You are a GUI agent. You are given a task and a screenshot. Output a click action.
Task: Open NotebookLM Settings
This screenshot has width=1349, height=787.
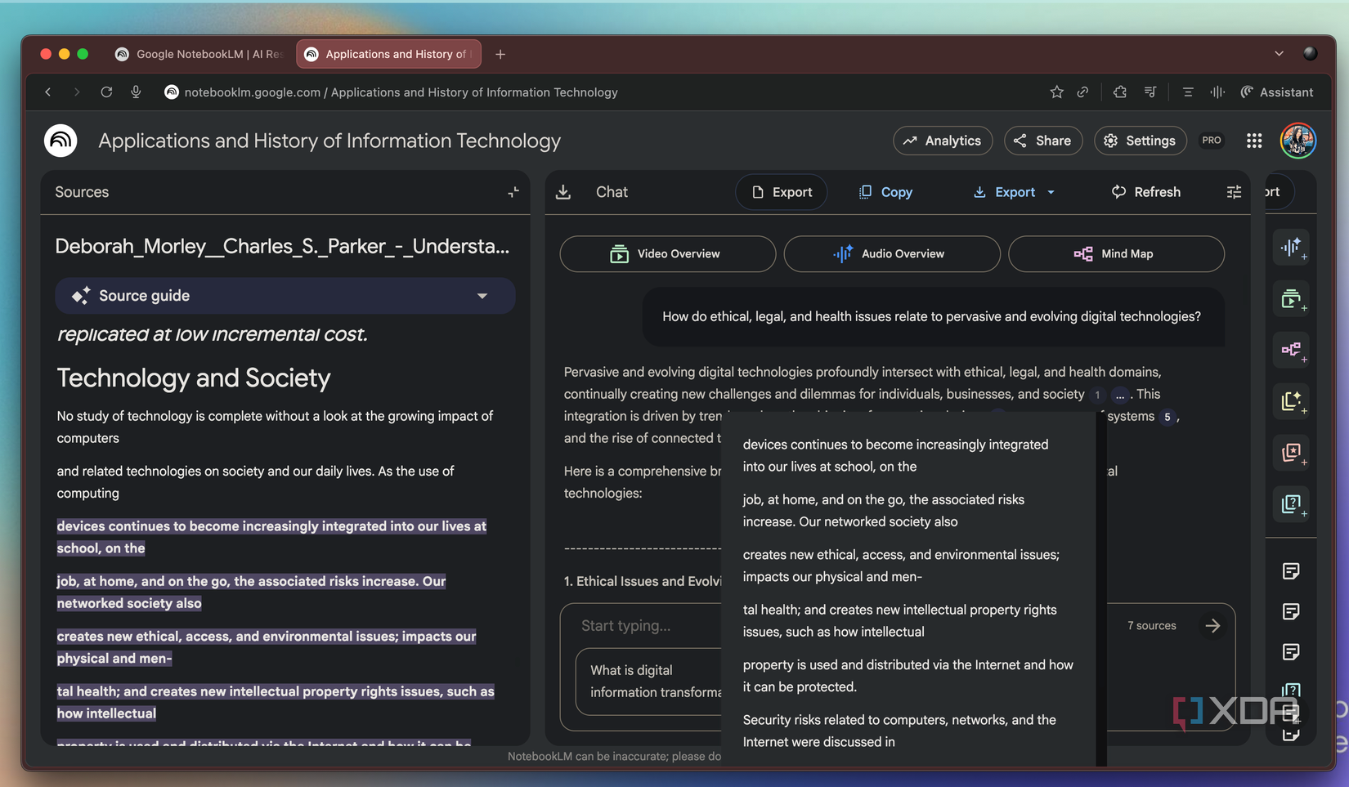coord(1140,141)
